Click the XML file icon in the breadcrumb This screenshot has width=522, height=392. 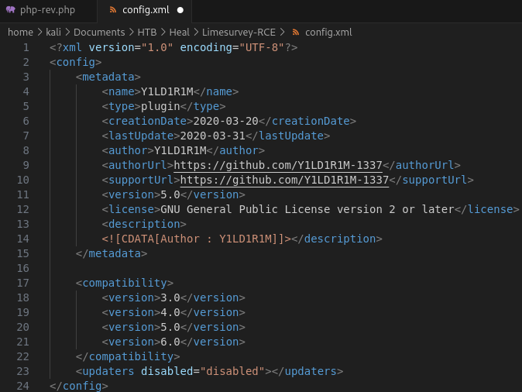pos(296,32)
